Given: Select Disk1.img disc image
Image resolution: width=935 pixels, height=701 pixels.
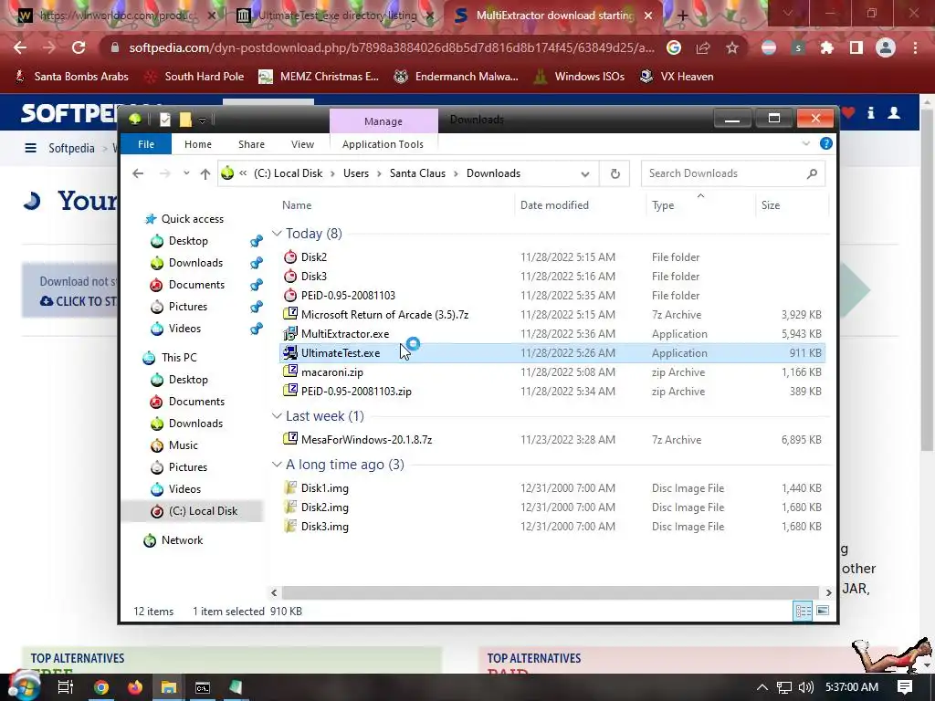Looking at the screenshot, I should (x=324, y=488).
